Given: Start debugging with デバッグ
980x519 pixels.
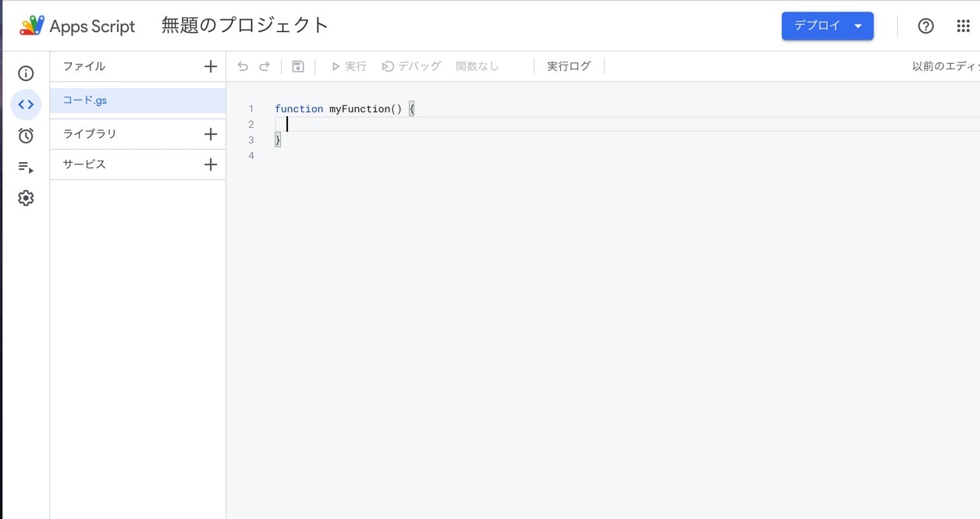Looking at the screenshot, I should (x=411, y=66).
